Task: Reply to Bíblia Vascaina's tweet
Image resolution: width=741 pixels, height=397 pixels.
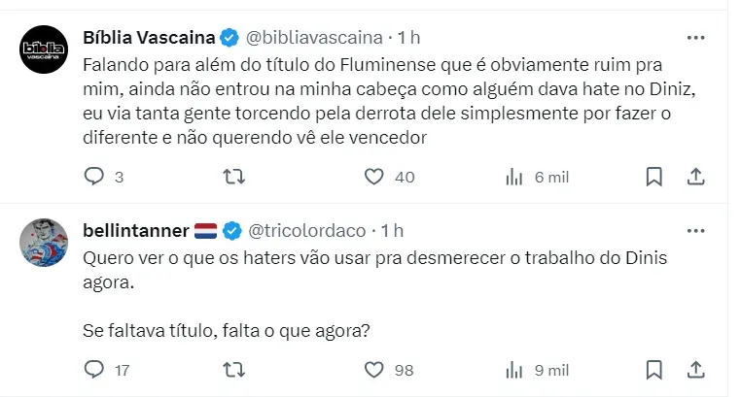Action: [x=94, y=177]
